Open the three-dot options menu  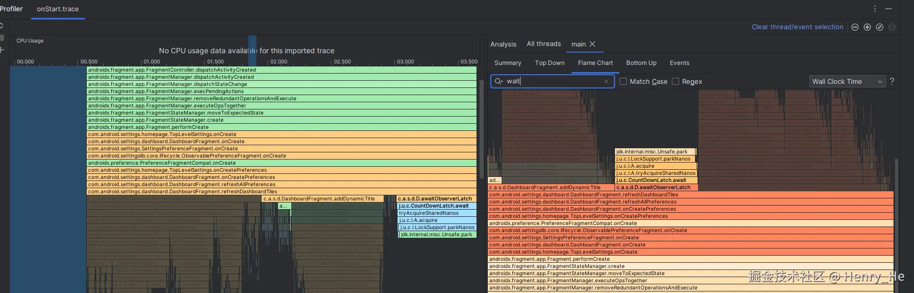[875, 9]
